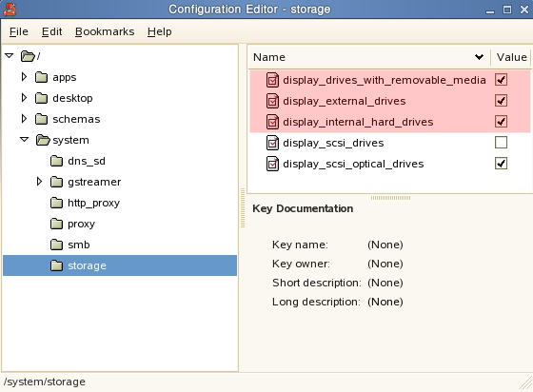Enable display_scsi_drives checkbox
The width and height of the screenshot is (533, 392).
(x=501, y=143)
